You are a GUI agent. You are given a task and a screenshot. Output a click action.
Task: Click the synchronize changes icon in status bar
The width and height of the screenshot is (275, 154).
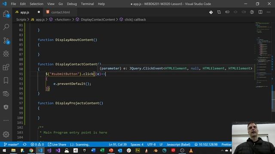[24, 145]
